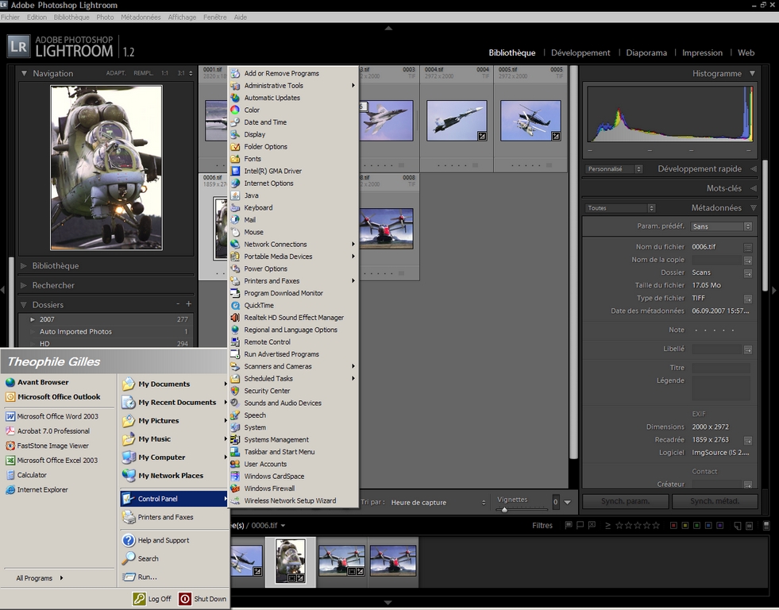
Task: Collapse the Navigation panel
Action: pos(24,74)
